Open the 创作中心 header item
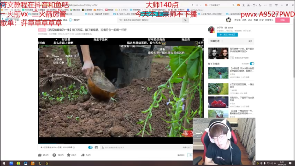This screenshot has height=166, width=295. (x=269, y=20)
